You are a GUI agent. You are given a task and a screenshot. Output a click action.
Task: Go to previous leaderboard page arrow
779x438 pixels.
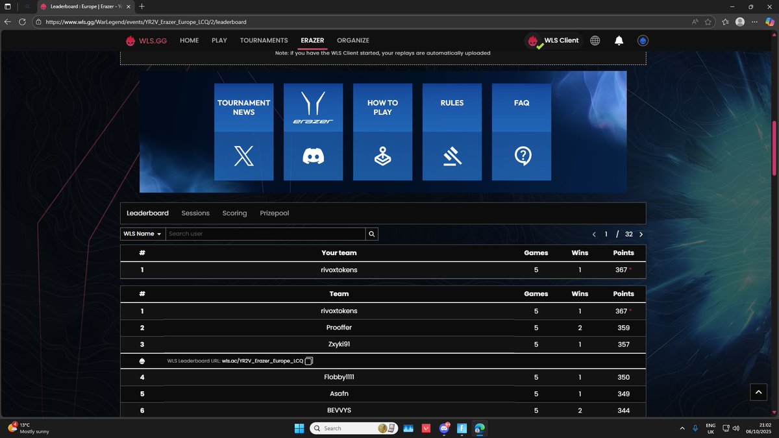[x=594, y=234]
